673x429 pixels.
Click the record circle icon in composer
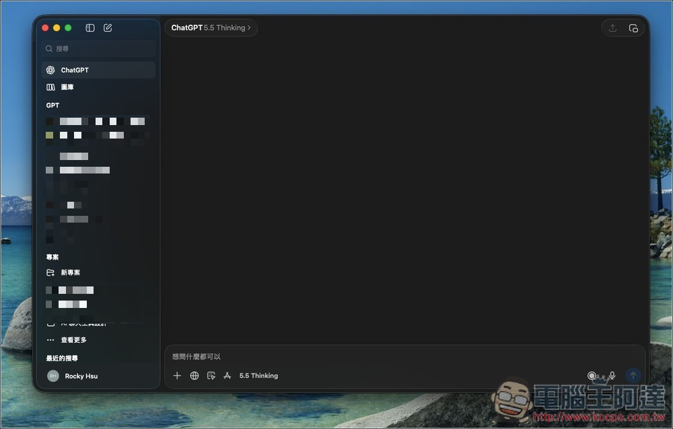click(592, 376)
